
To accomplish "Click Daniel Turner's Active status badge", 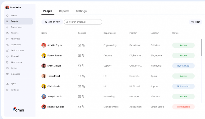I will click(183, 55).
